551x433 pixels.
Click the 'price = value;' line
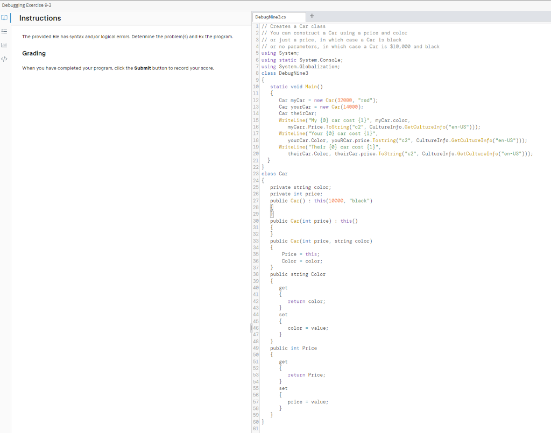coord(308,402)
